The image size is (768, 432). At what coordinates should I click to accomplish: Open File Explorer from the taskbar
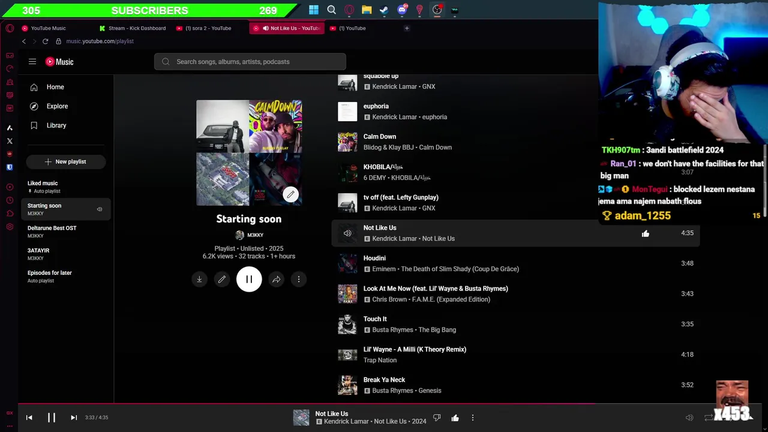367,10
